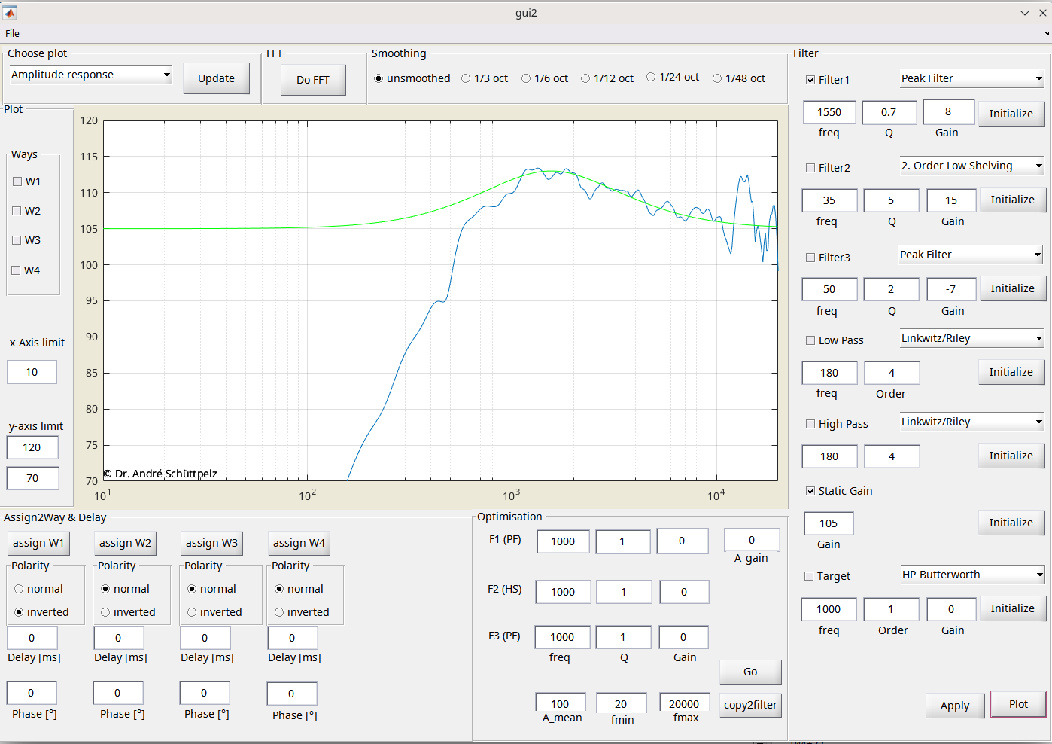This screenshot has height=744, width=1052.
Task: Click assign W1 button
Action: 38,543
